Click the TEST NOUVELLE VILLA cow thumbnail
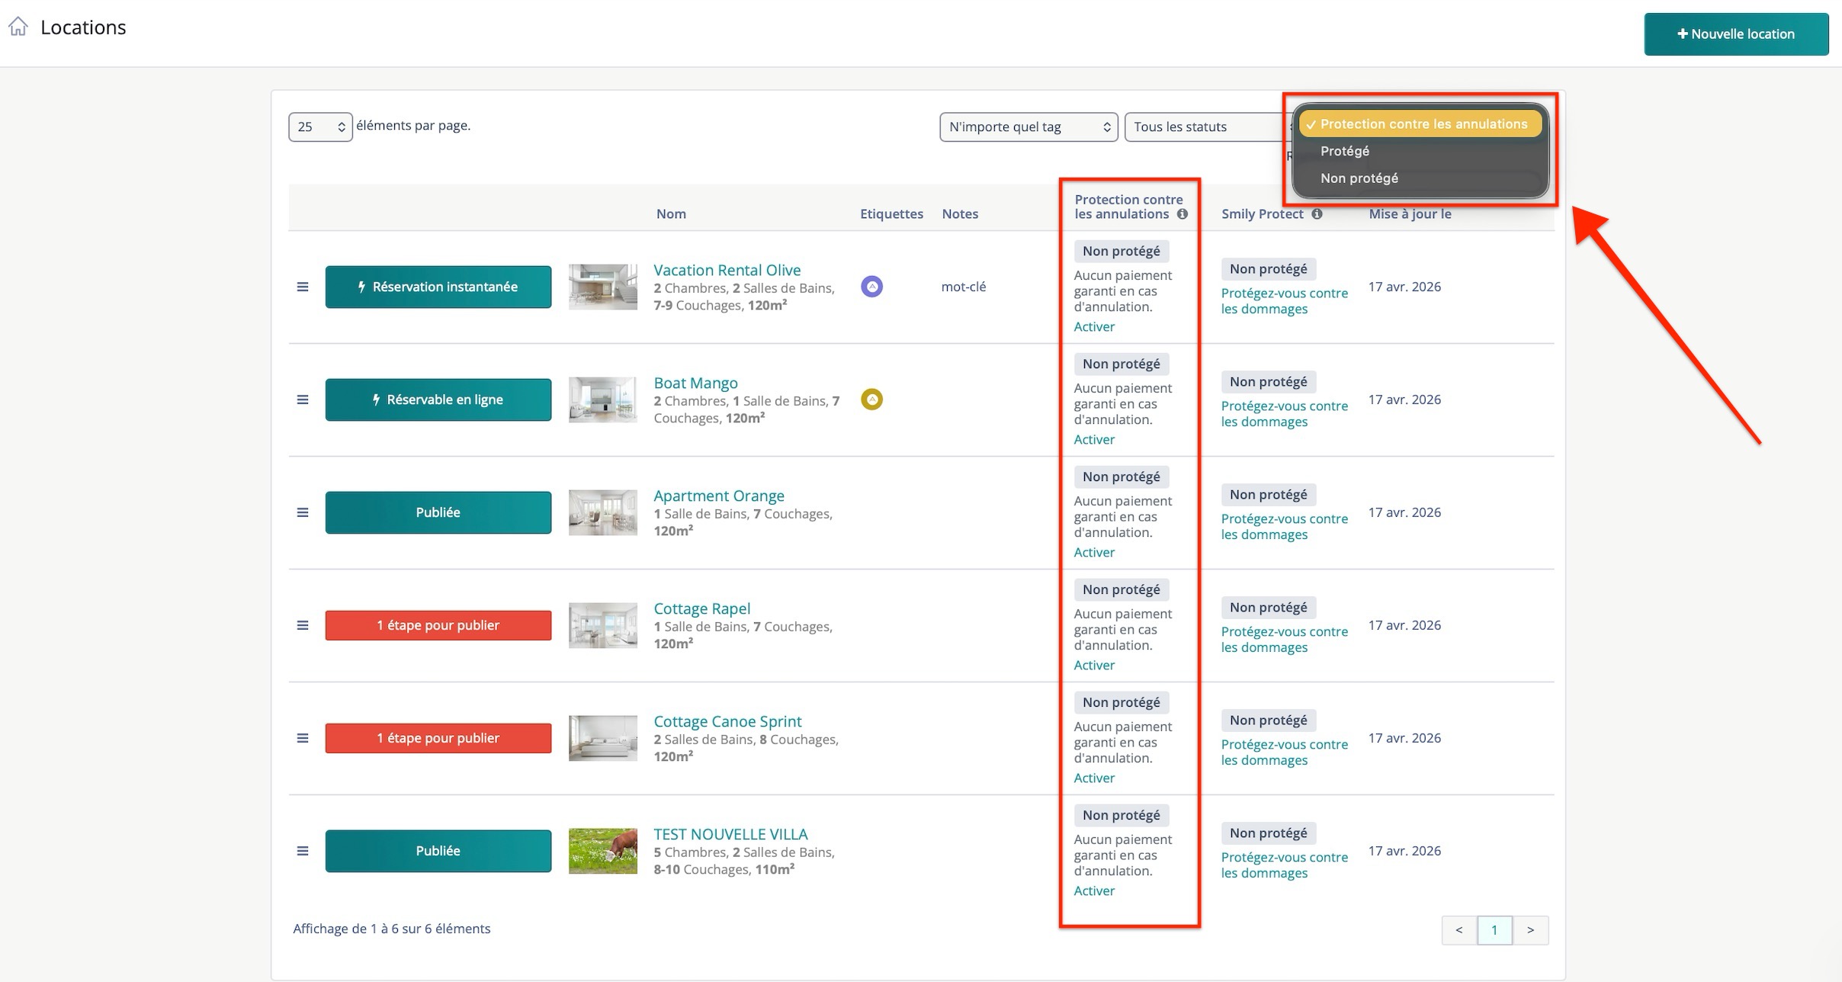This screenshot has height=982, width=1842. 602,851
